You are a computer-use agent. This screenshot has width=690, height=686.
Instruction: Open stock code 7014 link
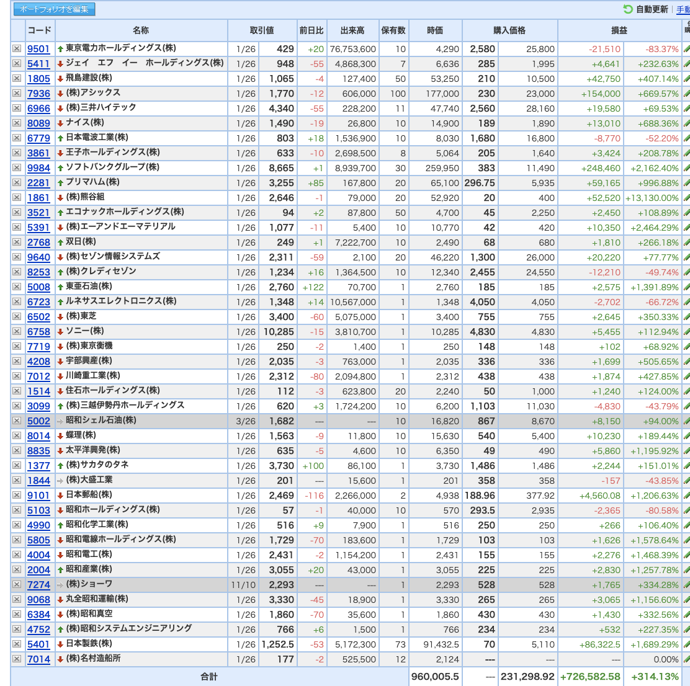(x=38, y=659)
